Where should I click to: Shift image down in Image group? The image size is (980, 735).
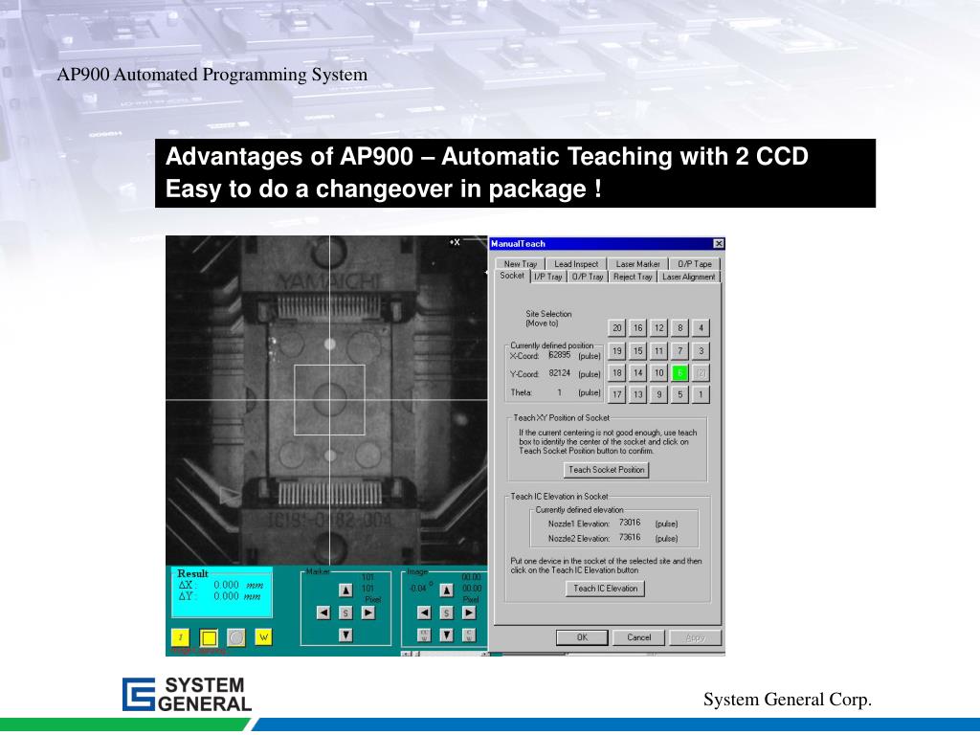(x=446, y=635)
